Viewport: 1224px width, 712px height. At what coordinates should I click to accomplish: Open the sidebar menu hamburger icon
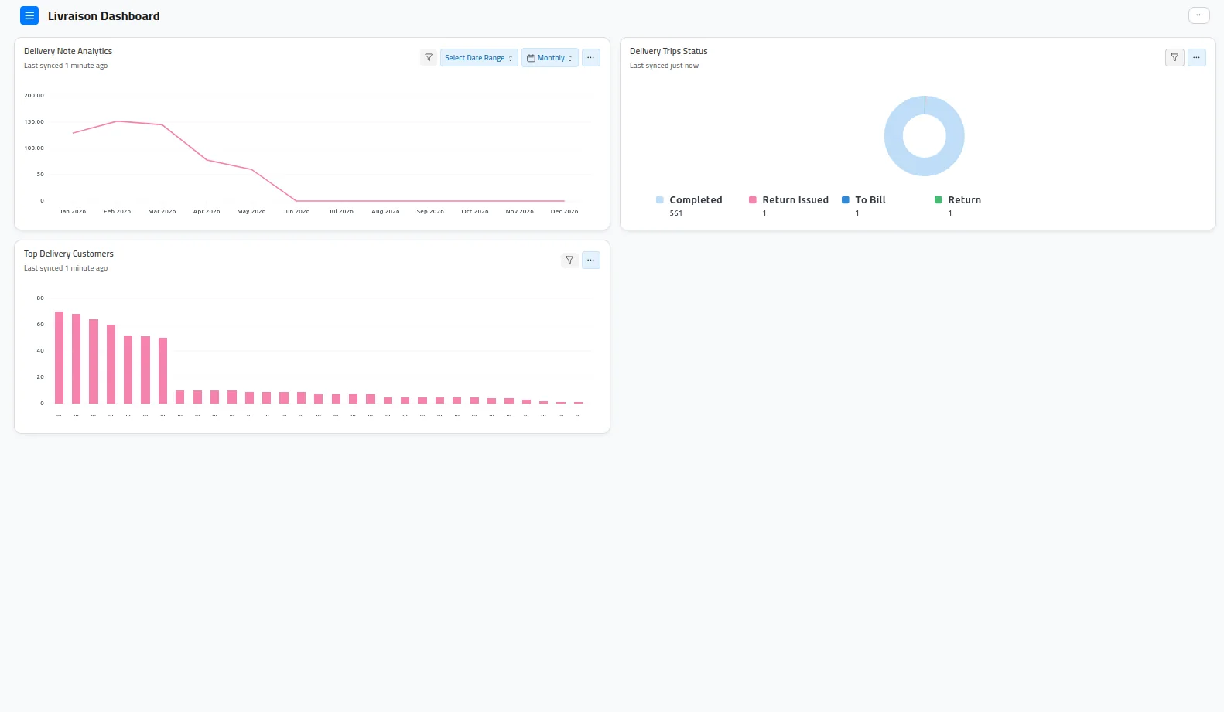(29, 15)
